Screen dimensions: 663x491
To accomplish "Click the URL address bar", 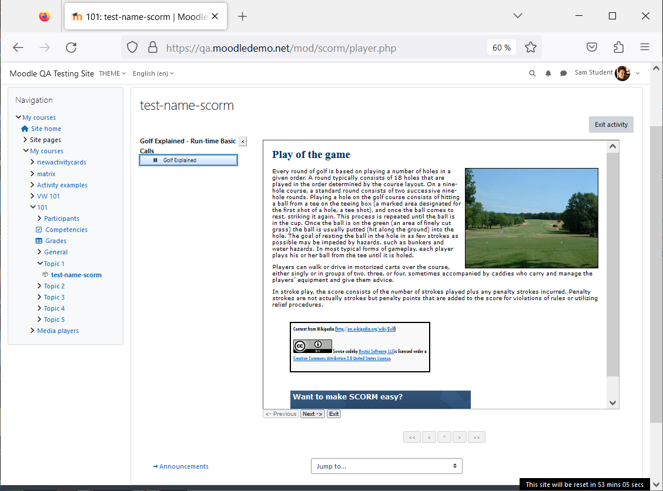I will click(281, 48).
